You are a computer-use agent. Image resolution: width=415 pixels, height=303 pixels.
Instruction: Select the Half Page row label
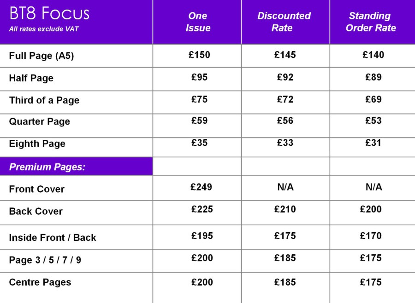(x=31, y=78)
